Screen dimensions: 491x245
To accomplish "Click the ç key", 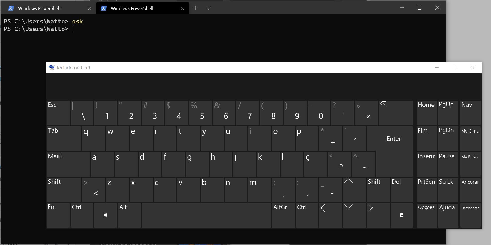I will [316, 164].
